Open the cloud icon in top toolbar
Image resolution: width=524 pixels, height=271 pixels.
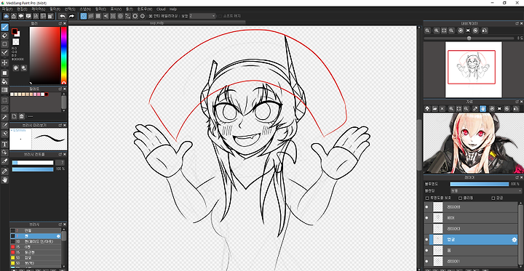tap(6, 16)
